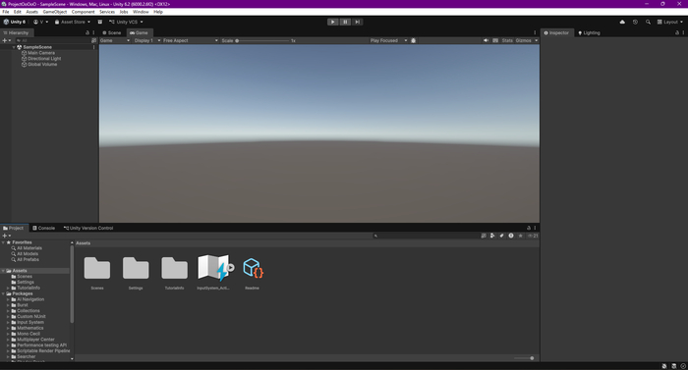Open the Free Aspect dropdown
The image size is (688, 370).
[191, 40]
